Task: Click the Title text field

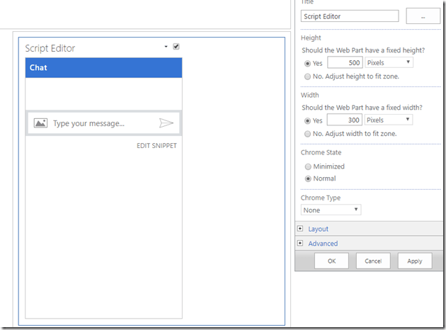Action: 350,16
